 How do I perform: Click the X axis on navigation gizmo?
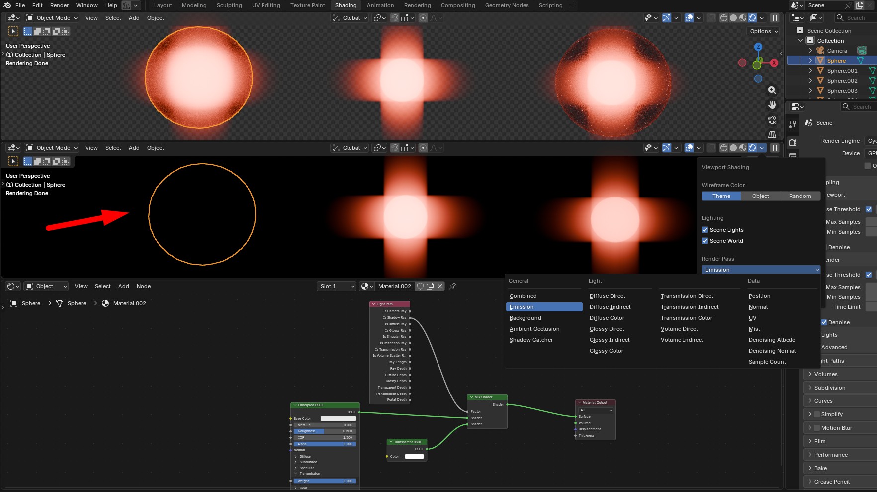pos(774,63)
